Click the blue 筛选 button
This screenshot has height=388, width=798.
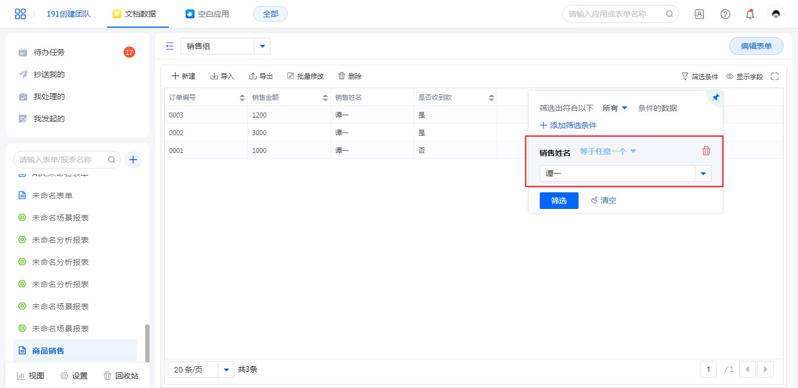(559, 201)
